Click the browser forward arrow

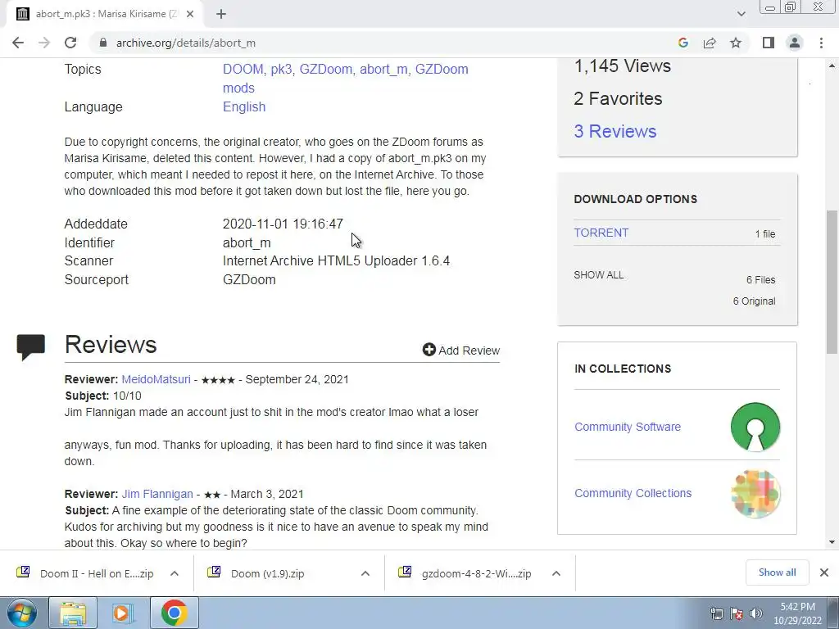[44, 43]
